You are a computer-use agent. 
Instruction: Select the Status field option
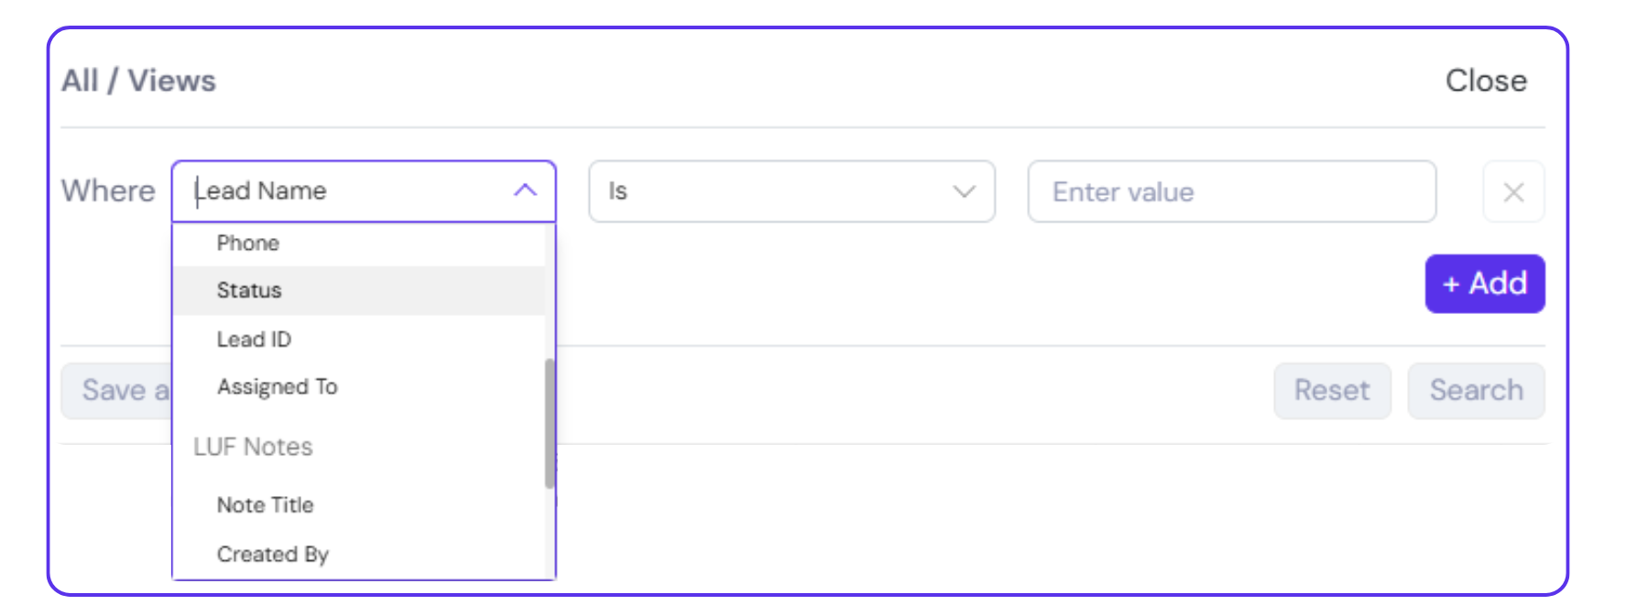[x=249, y=291]
